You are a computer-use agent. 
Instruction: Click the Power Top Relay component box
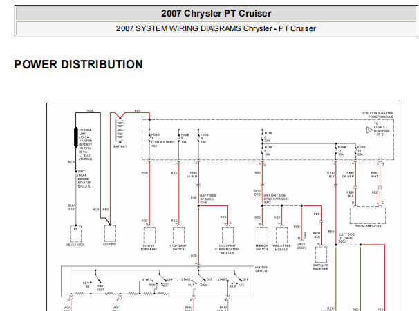pos(149,234)
